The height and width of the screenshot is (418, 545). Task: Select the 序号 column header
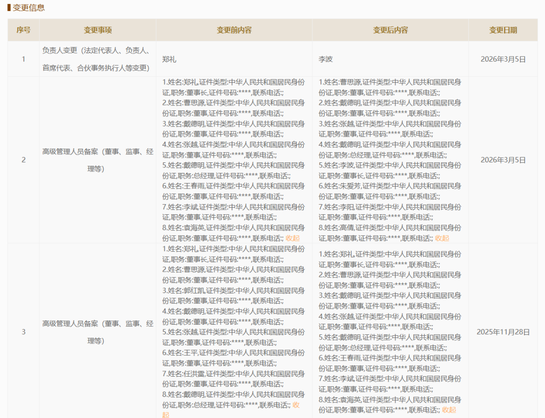pos(23,30)
